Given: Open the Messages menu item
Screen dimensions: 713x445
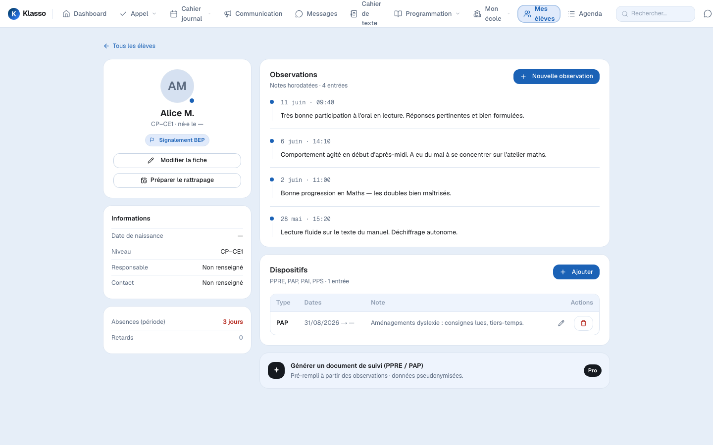Looking at the screenshot, I should pyautogui.click(x=316, y=14).
